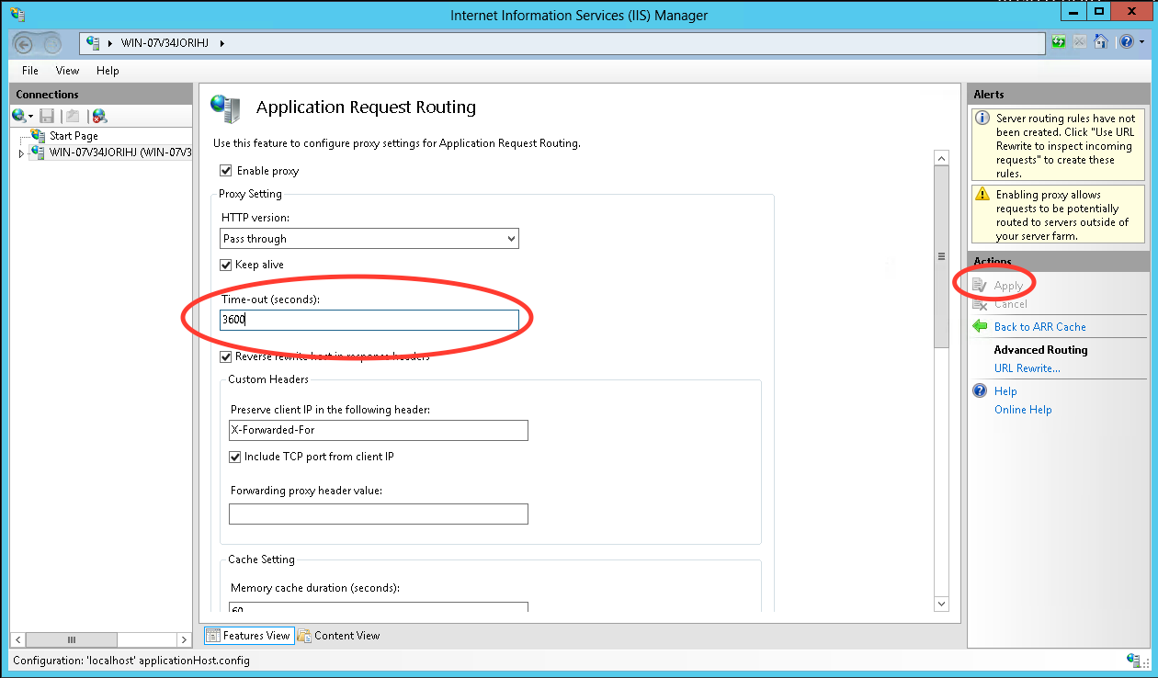Image resolution: width=1158 pixels, height=678 pixels.
Task: Click the Stop icon in top toolbar
Action: pyautogui.click(x=1080, y=42)
